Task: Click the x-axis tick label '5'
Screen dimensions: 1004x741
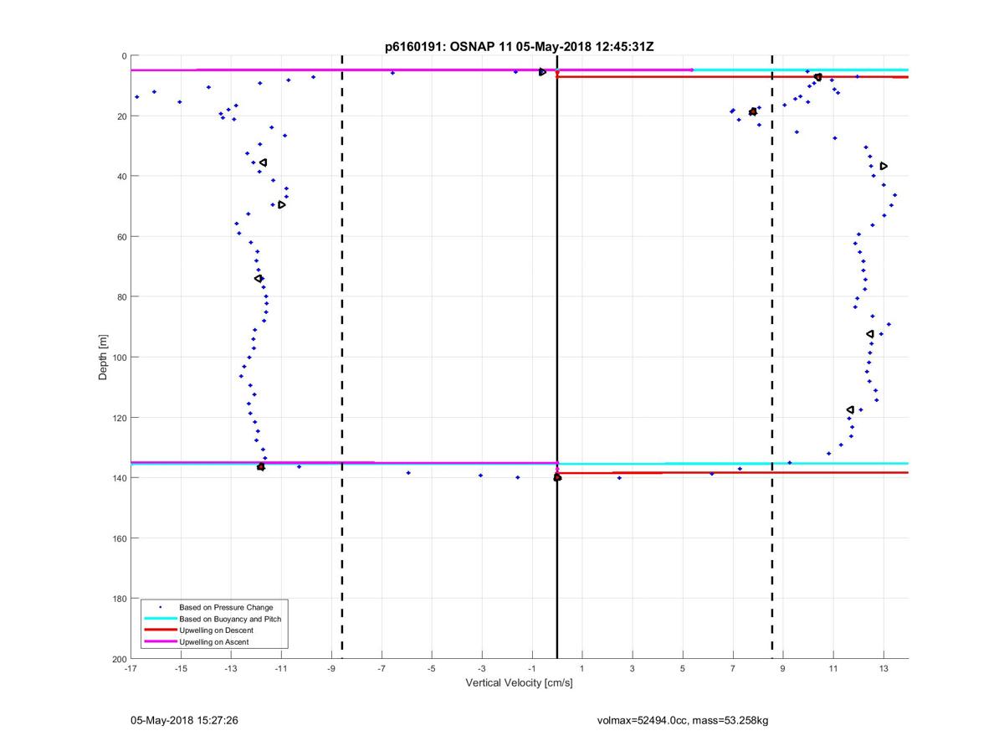Action: (x=683, y=669)
